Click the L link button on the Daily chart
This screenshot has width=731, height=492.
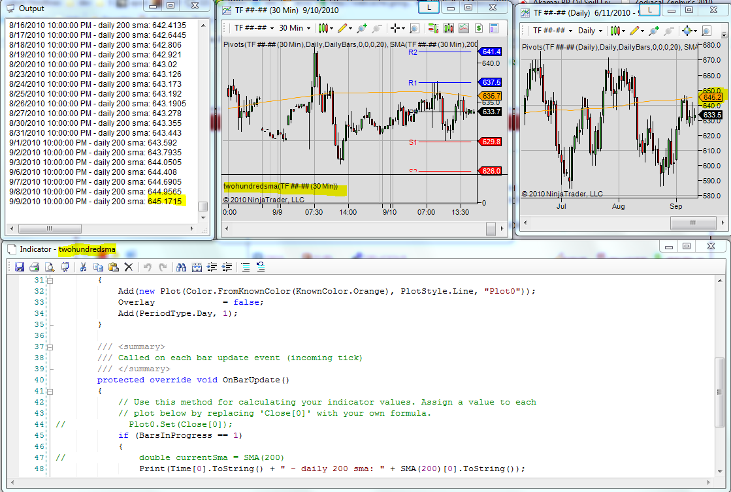[649, 10]
